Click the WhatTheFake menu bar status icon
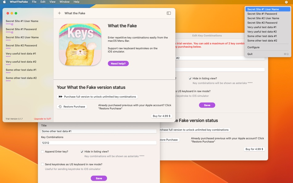293x183 pixels. [x=286, y=2]
